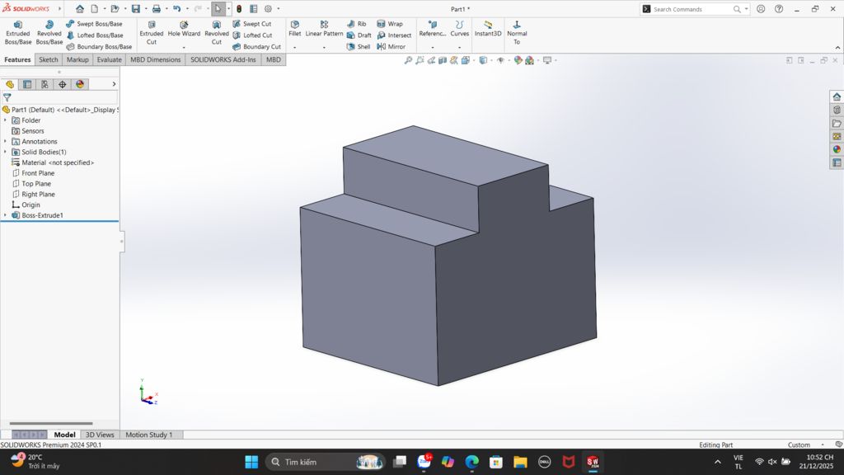Open the Linear Pattern tool

point(324,29)
